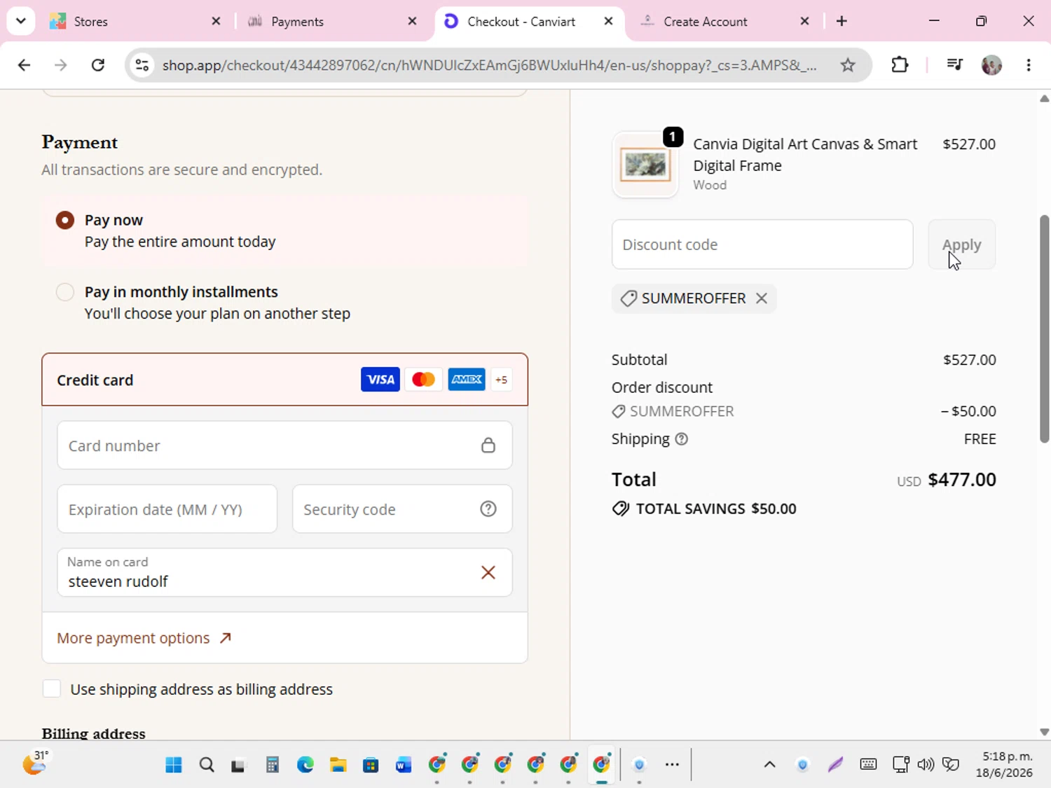Open Microsoft Edge from the taskbar
Screen dimensions: 1051x788
pos(305,765)
